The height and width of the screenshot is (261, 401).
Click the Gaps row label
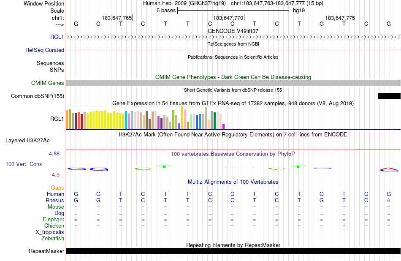[57, 188]
